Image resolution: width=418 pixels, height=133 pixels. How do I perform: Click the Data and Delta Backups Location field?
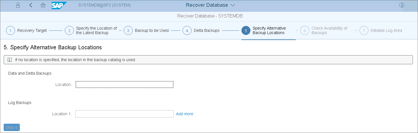point(125,85)
